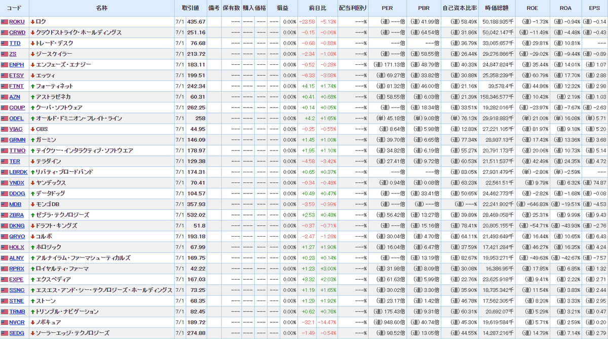
Task: Click the red down arrow beside ロク
Action: [x=33, y=22]
